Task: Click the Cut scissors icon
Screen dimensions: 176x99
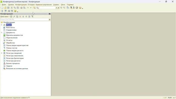Action: [12, 8]
